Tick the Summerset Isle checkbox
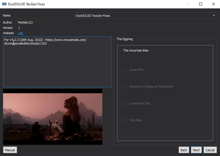Image resolution: width=220 pixels, height=156 pixels. [x=126, y=103]
